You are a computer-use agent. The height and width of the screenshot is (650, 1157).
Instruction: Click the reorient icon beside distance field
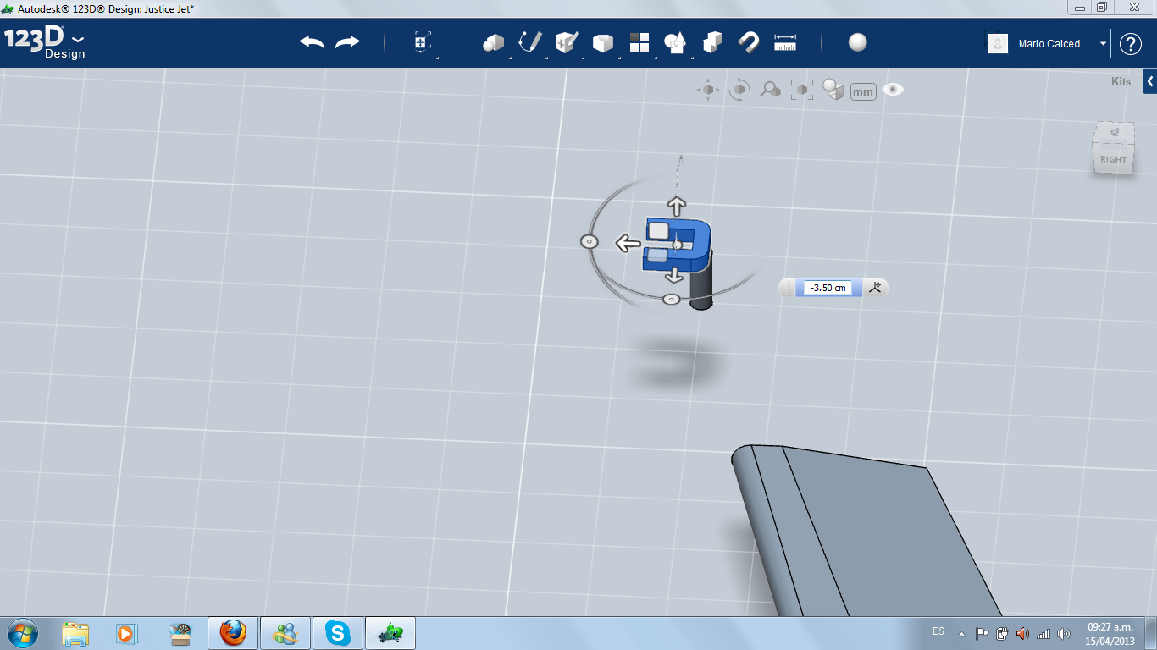[875, 288]
